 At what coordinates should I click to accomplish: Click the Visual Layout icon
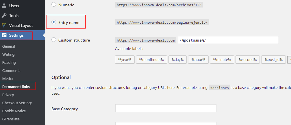click(4, 25)
